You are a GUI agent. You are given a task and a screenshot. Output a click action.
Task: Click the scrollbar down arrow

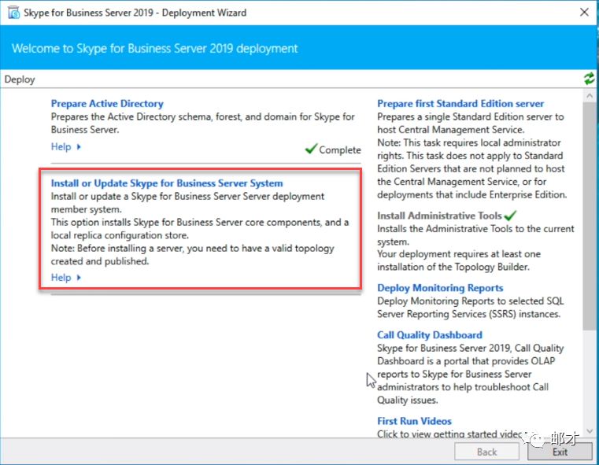click(590, 431)
